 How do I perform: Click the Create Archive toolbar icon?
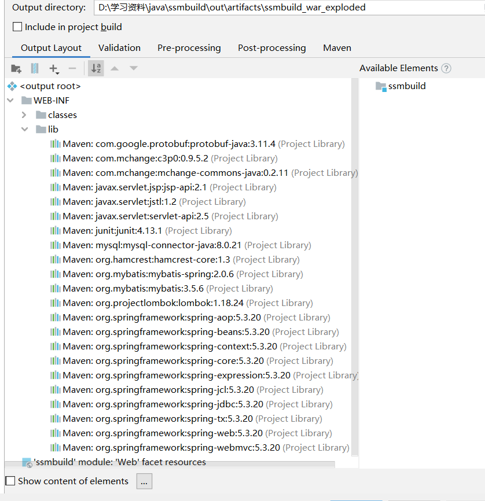point(35,68)
